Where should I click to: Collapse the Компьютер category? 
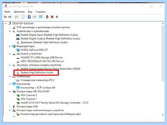[10, 84]
